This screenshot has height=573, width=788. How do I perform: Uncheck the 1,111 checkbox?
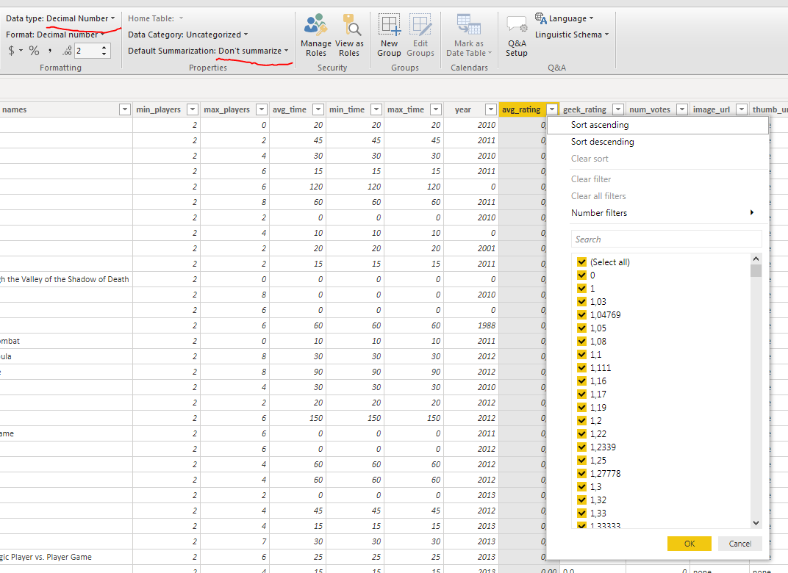tap(582, 367)
